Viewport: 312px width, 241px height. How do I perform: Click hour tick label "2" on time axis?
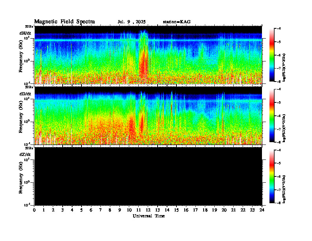[53, 210]
